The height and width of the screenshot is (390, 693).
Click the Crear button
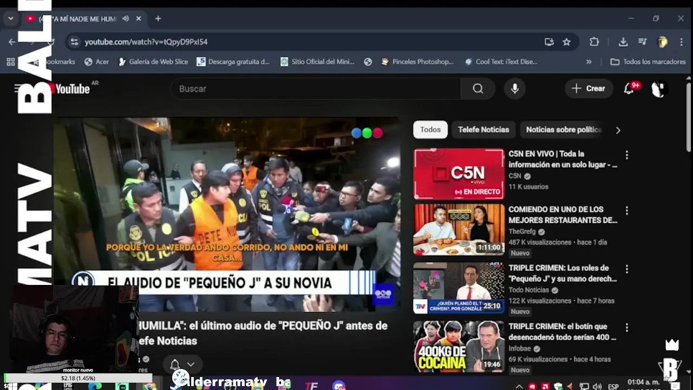click(x=589, y=89)
